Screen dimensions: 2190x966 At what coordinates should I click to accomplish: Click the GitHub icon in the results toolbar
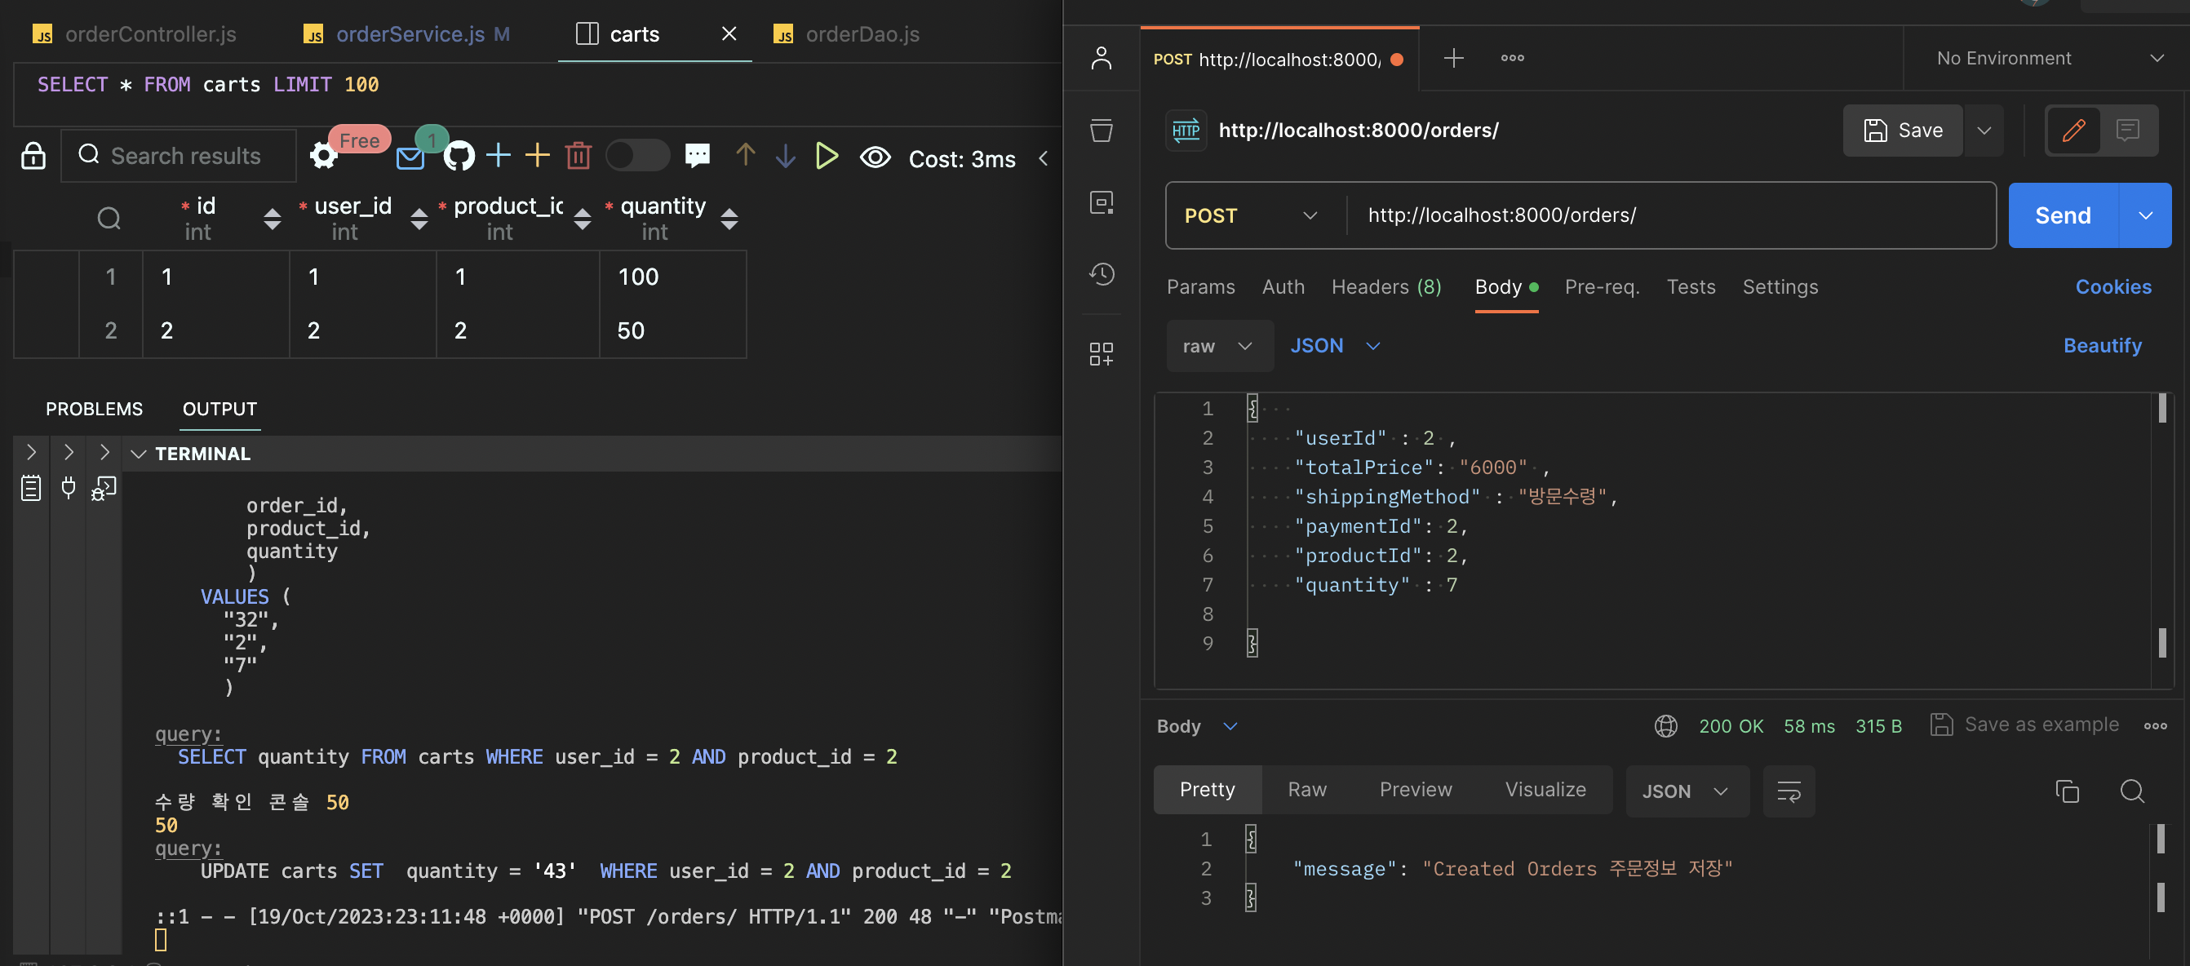coord(459,157)
